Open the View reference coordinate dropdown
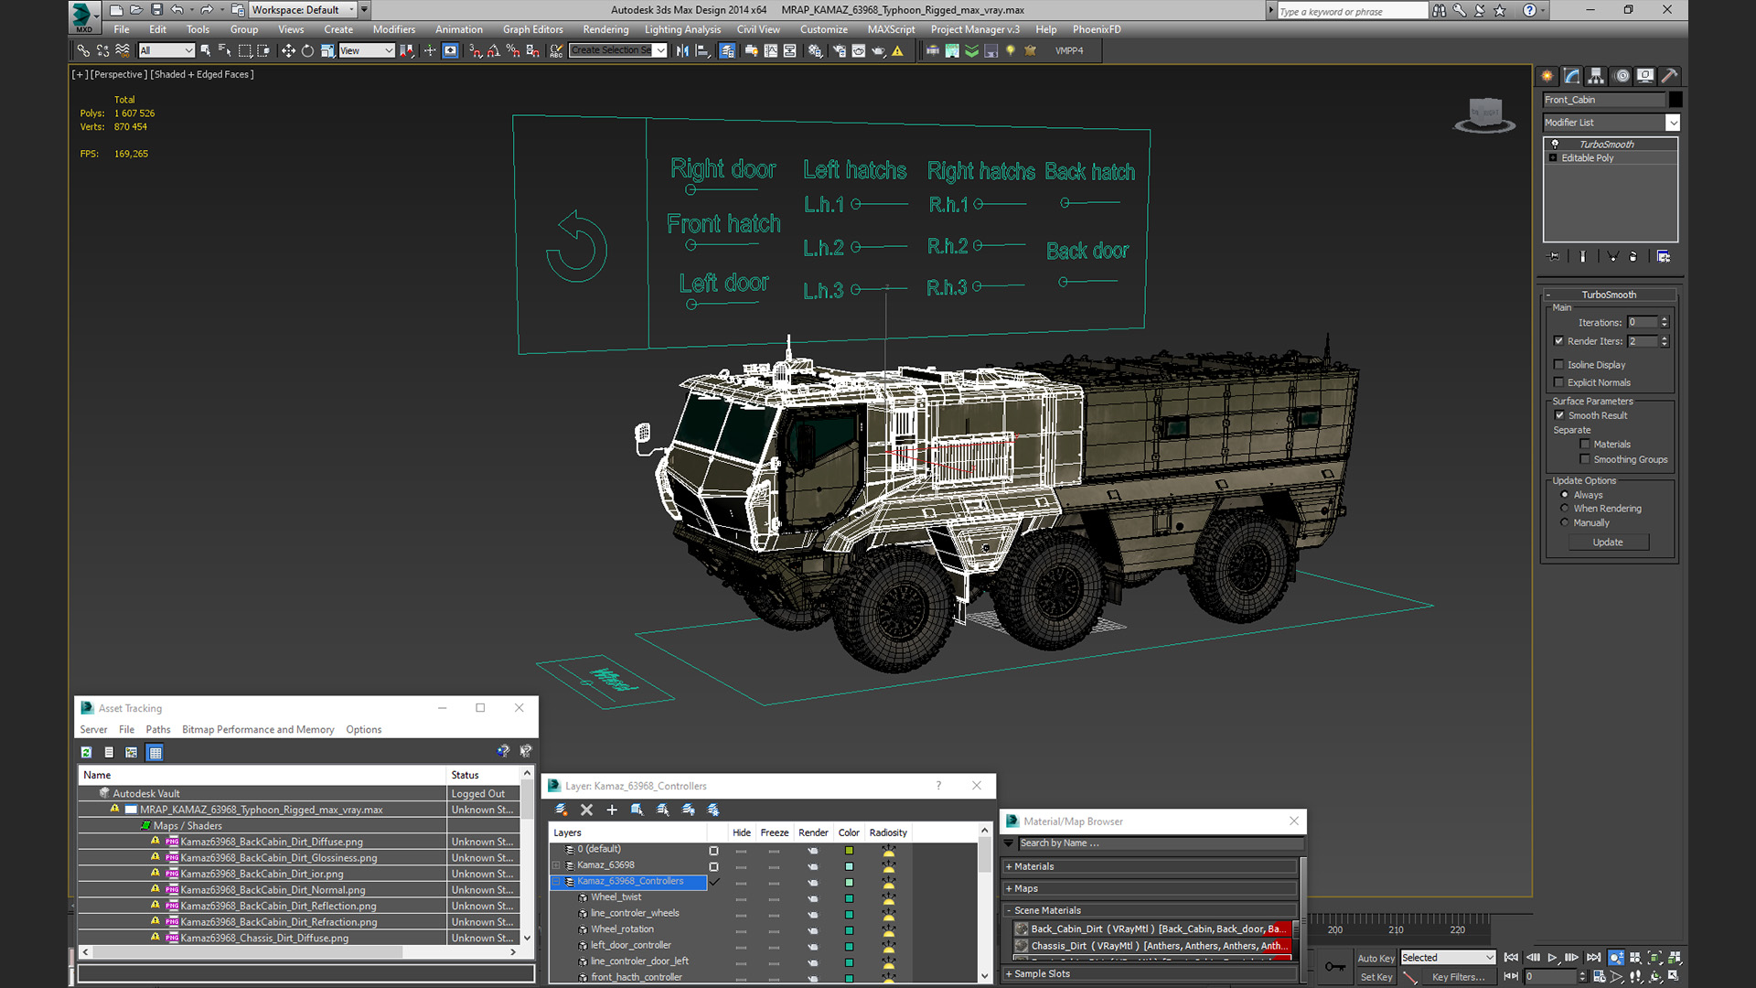The image size is (1756, 988). tap(366, 50)
